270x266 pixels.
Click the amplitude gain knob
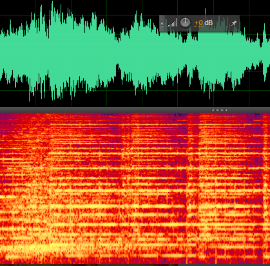point(185,23)
